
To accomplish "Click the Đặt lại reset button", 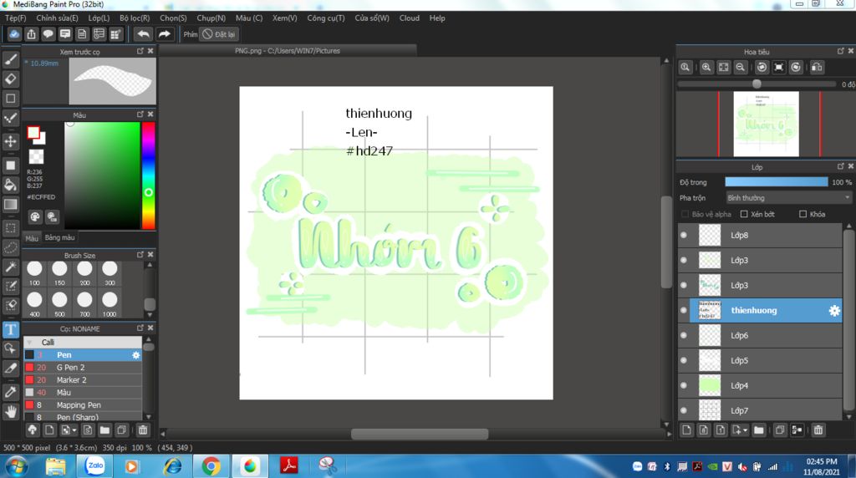I will pyautogui.click(x=220, y=34).
